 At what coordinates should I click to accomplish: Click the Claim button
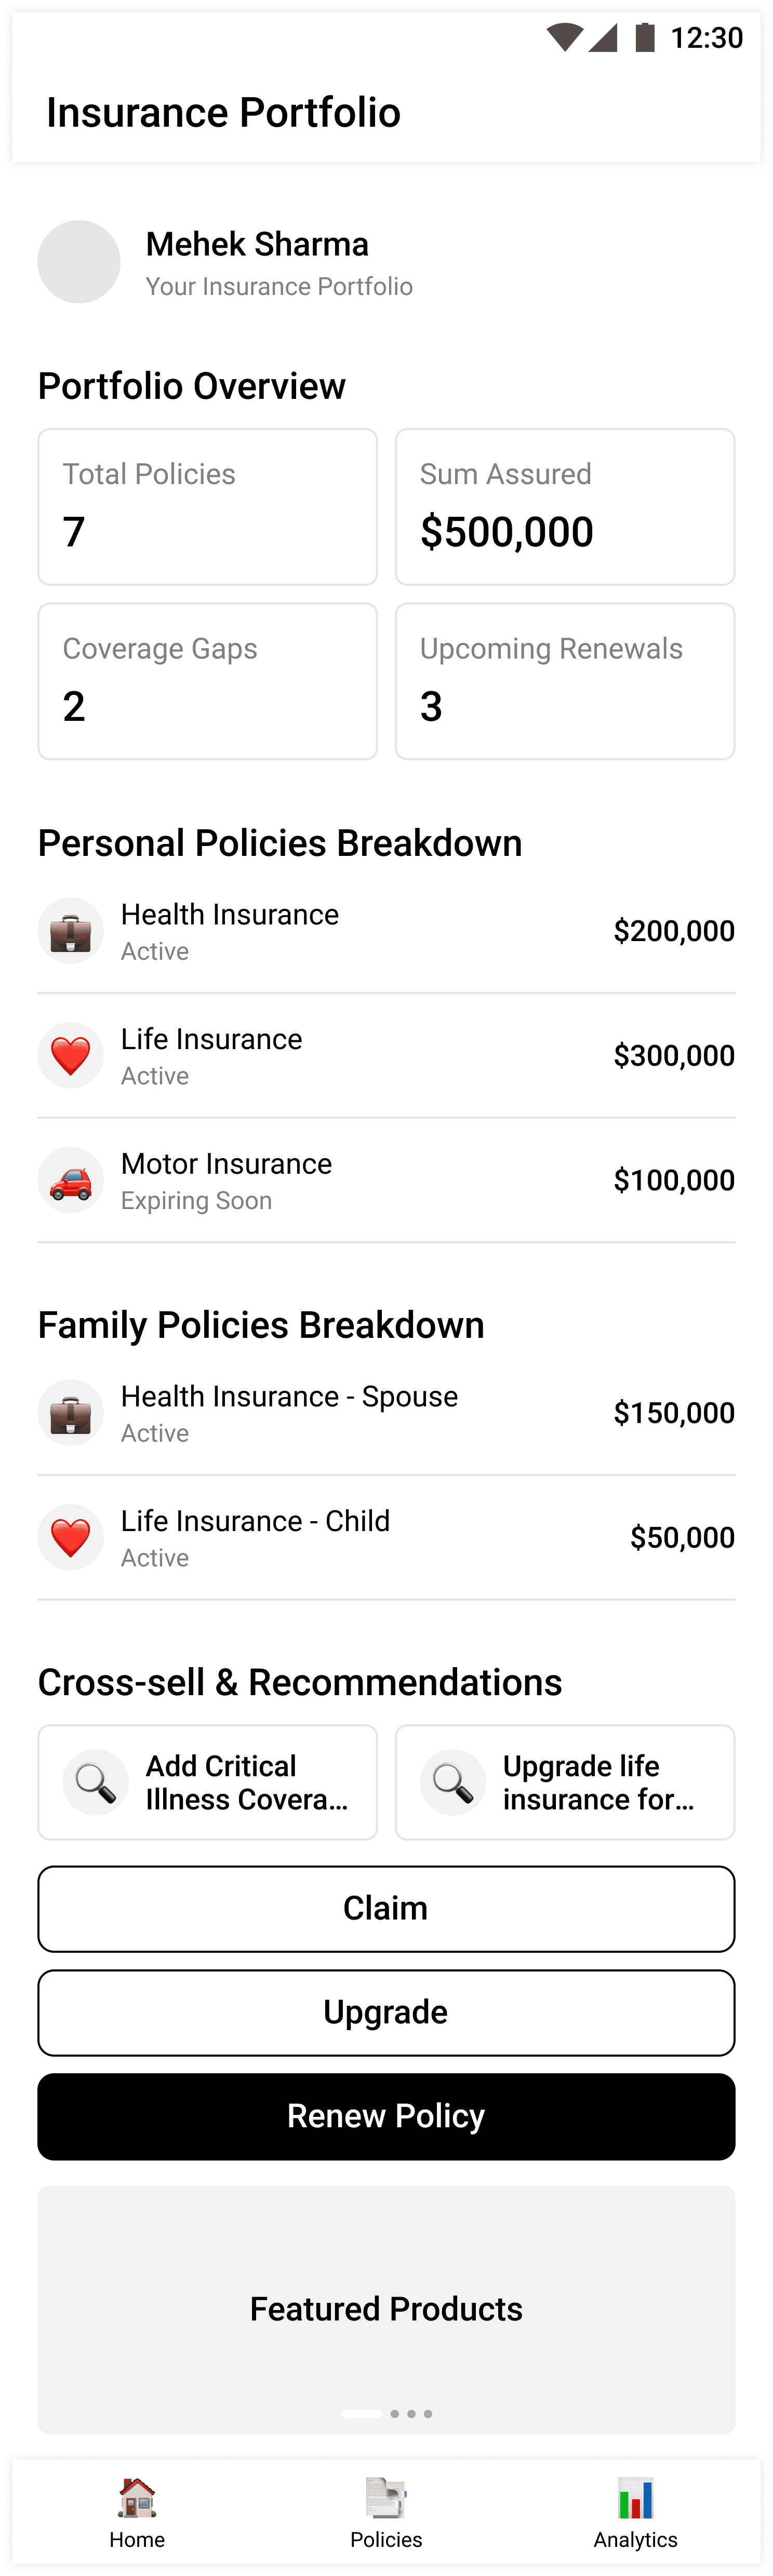[x=386, y=1909]
